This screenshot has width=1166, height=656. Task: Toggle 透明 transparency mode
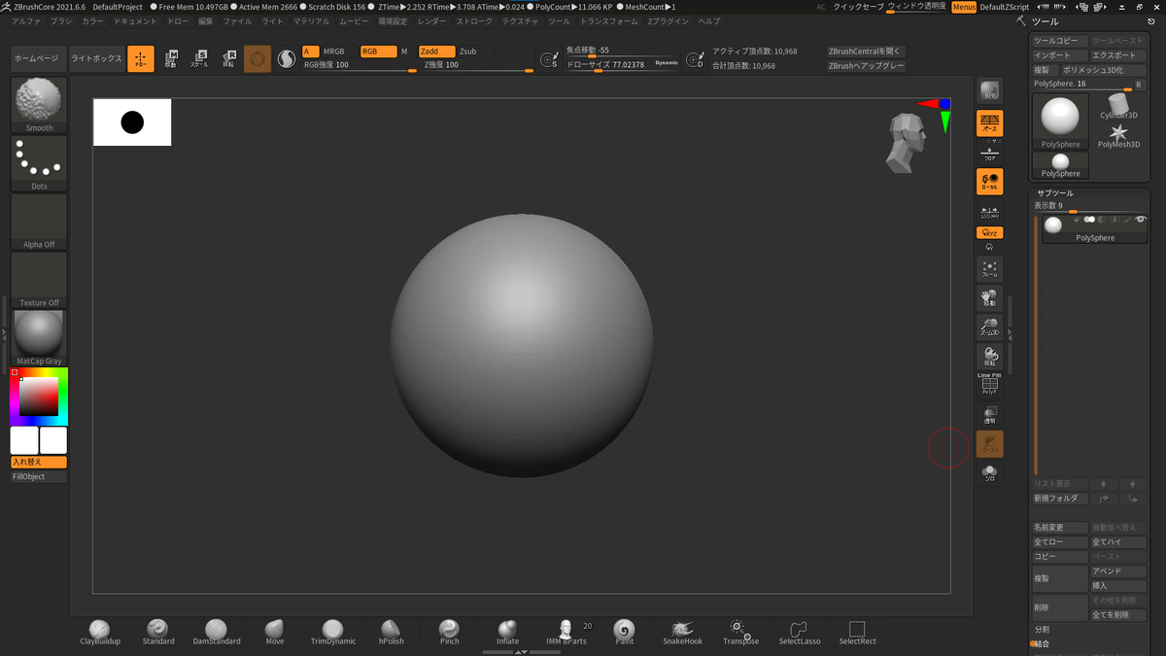[989, 415]
